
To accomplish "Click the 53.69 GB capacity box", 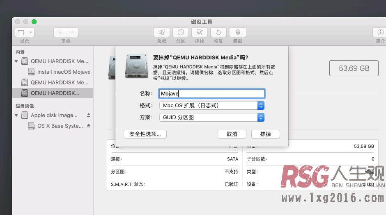I will [354, 68].
